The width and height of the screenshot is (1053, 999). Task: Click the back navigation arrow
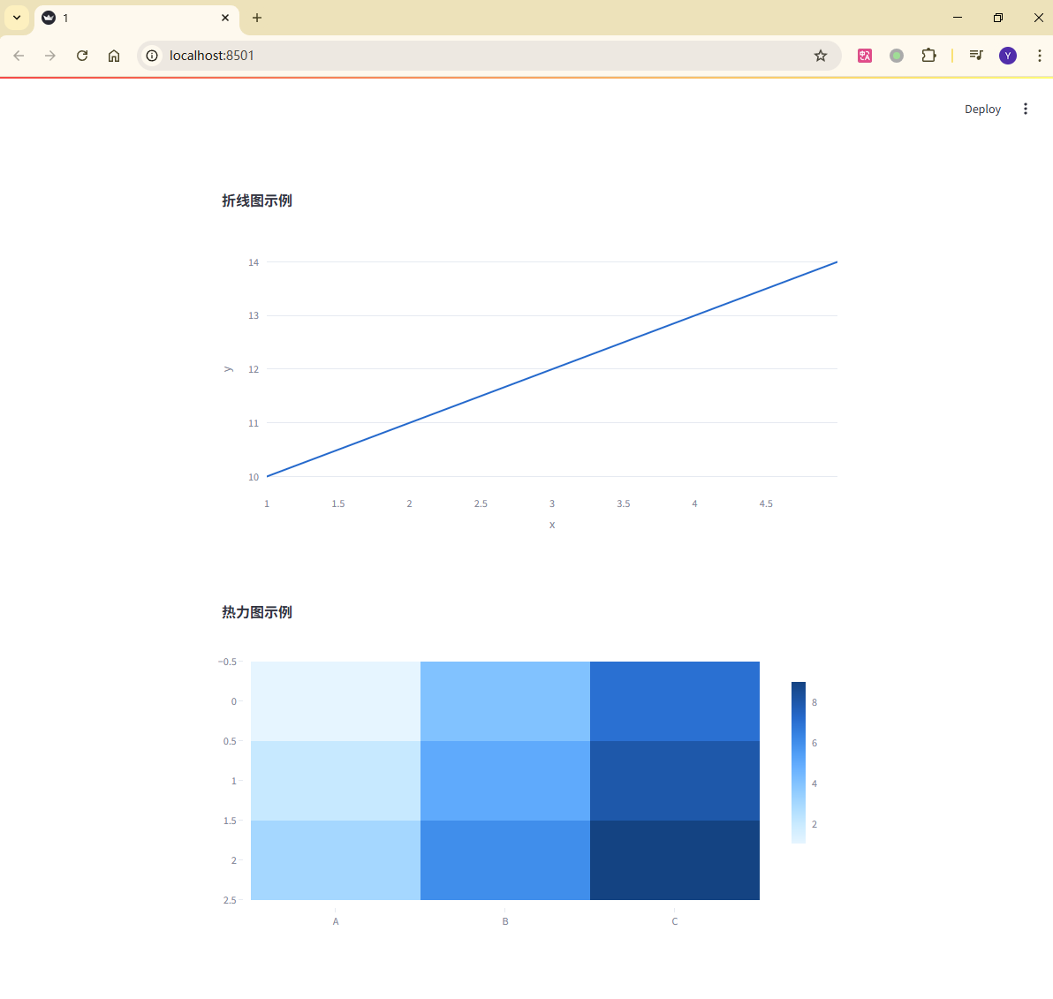click(19, 55)
